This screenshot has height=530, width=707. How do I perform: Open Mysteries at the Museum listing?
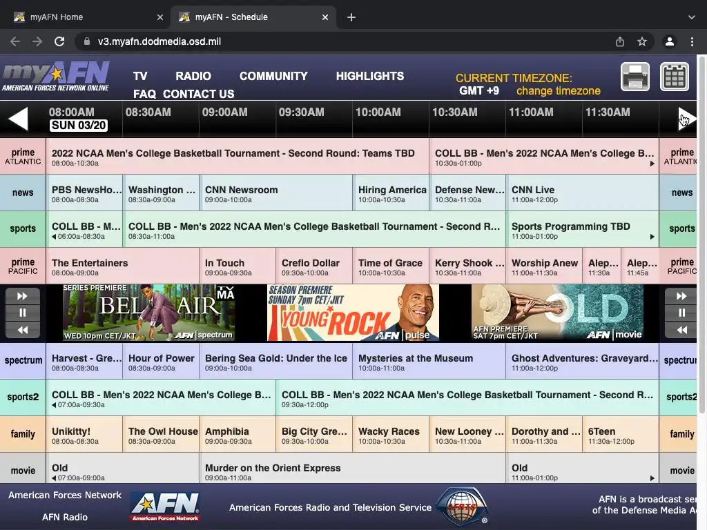pos(429,360)
